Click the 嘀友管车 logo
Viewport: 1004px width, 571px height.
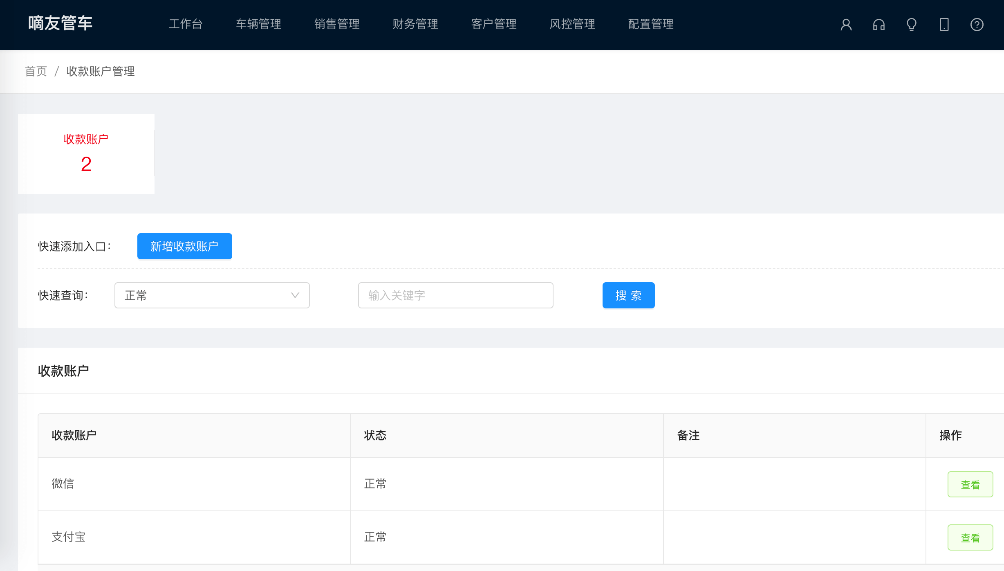pos(61,23)
